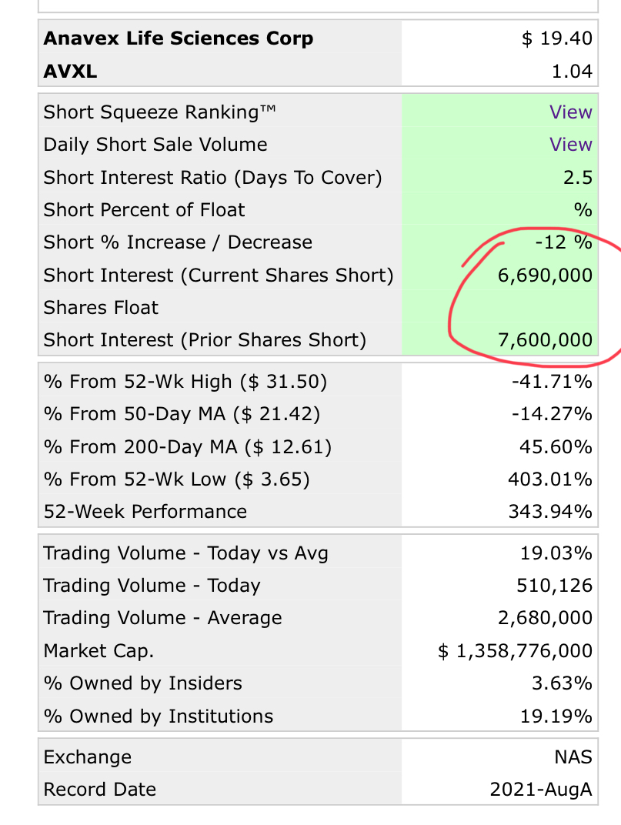Select the % From 52-Wk High value -41.71%
This screenshot has width=621, height=825.
click(552, 382)
